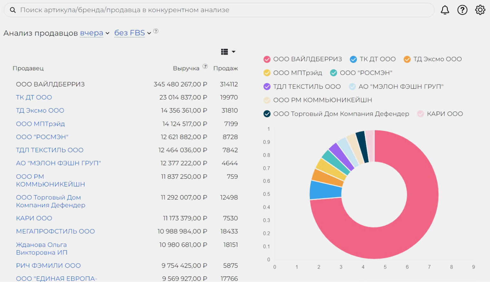
Task: Open seller ООО "РОСМЭН" link
Action: pos(42,137)
